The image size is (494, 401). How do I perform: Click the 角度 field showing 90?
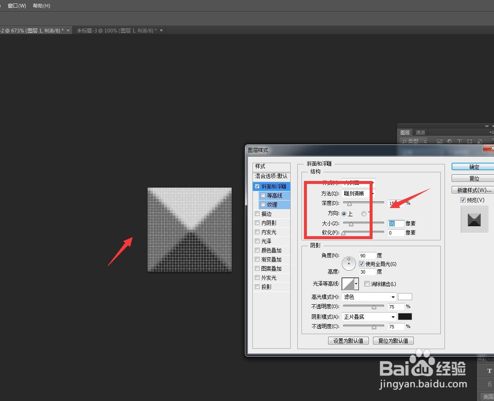click(x=367, y=255)
